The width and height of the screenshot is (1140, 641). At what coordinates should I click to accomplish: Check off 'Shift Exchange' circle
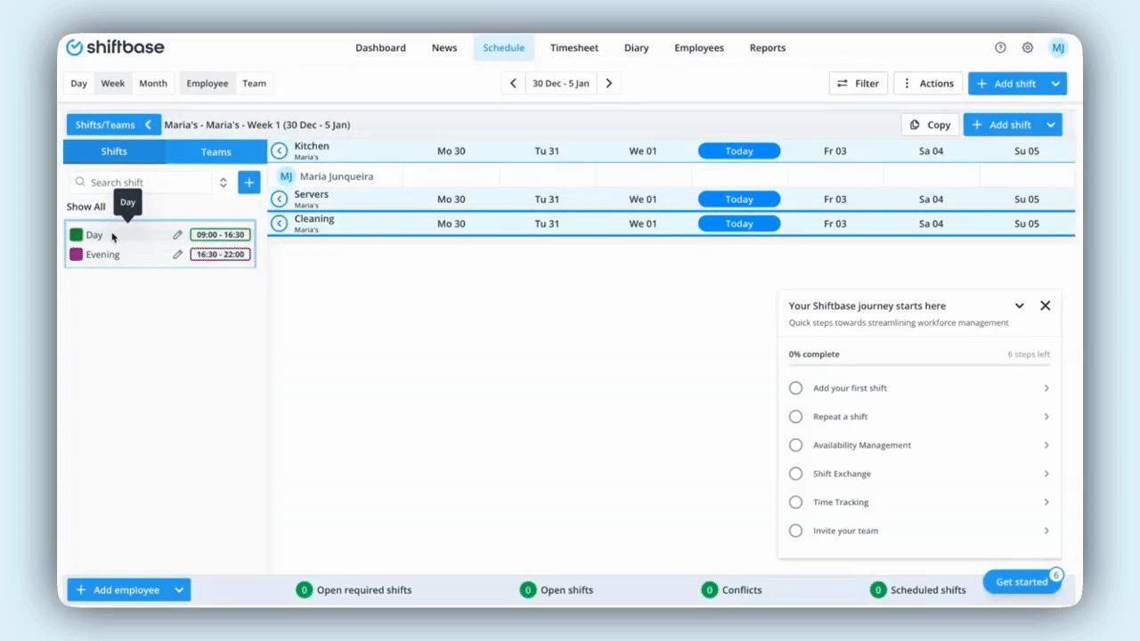[795, 474]
